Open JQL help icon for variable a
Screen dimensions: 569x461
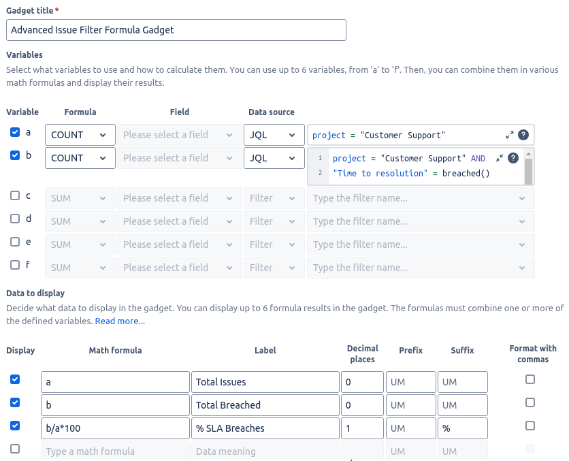point(523,135)
